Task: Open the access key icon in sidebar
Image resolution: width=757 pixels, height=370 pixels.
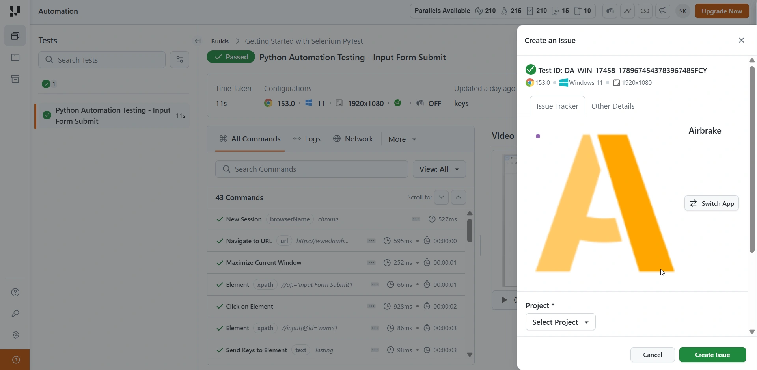Action: pos(15,314)
